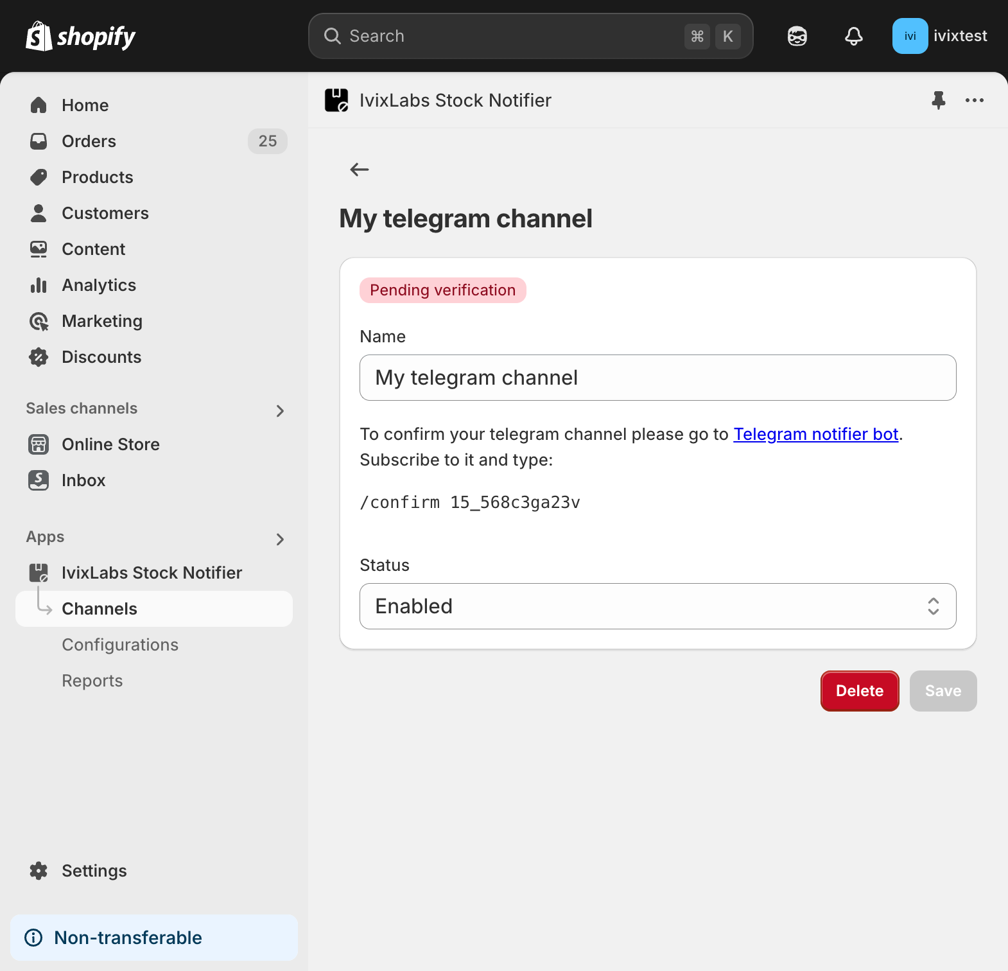This screenshot has width=1008, height=971.
Task: Click the Customers person icon
Action: 39,213
